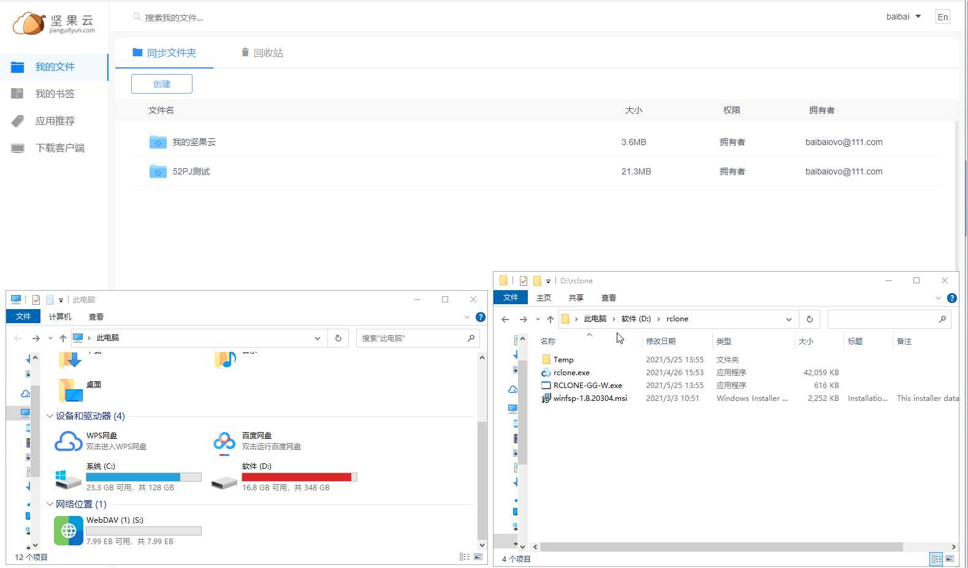Collapse the 设备和驱动器 group

click(50, 416)
